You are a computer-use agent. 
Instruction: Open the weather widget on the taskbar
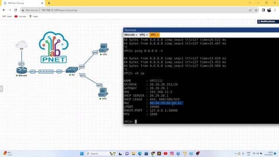(7, 154)
